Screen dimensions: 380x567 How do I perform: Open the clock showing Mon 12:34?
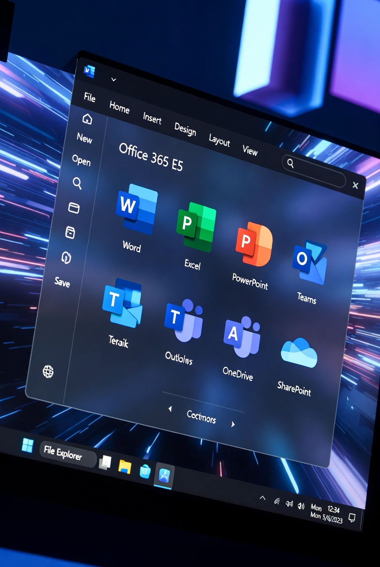click(x=326, y=513)
